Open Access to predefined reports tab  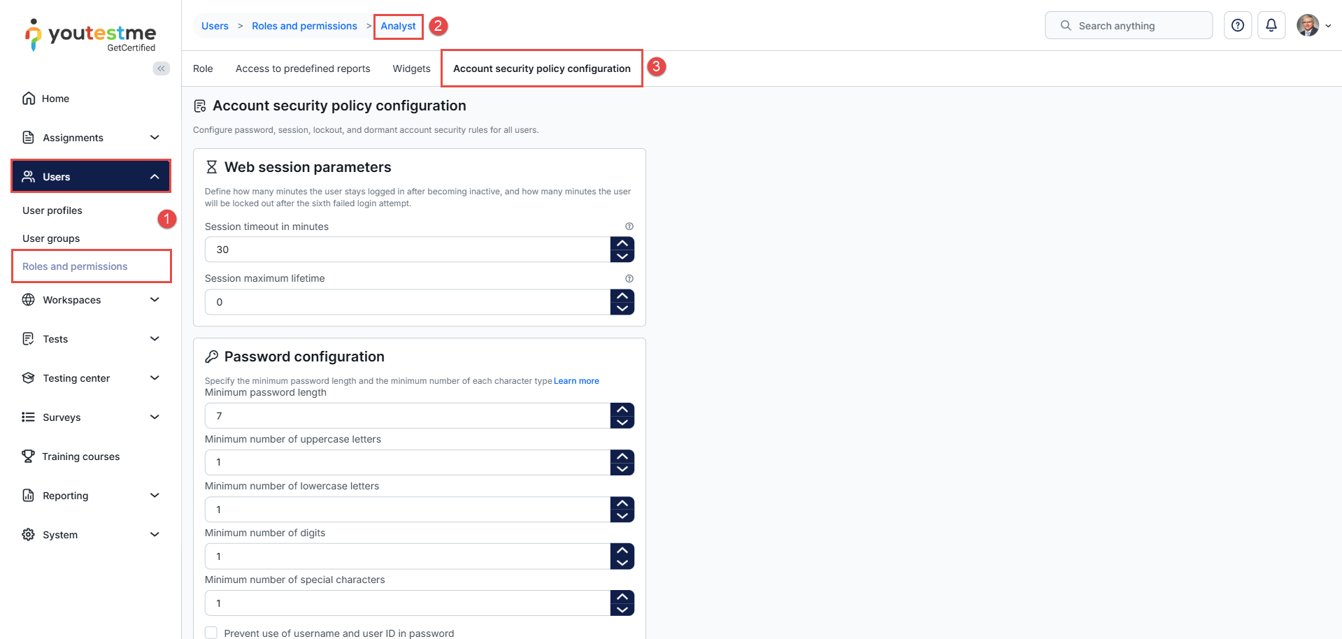pyautogui.click(x=303, y=69)
